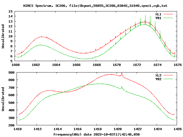The width and height of the screenshot is (183, 137).
Task: Click the green YR2 spike near 1420.5 MHz
Action: pos(122,88)
